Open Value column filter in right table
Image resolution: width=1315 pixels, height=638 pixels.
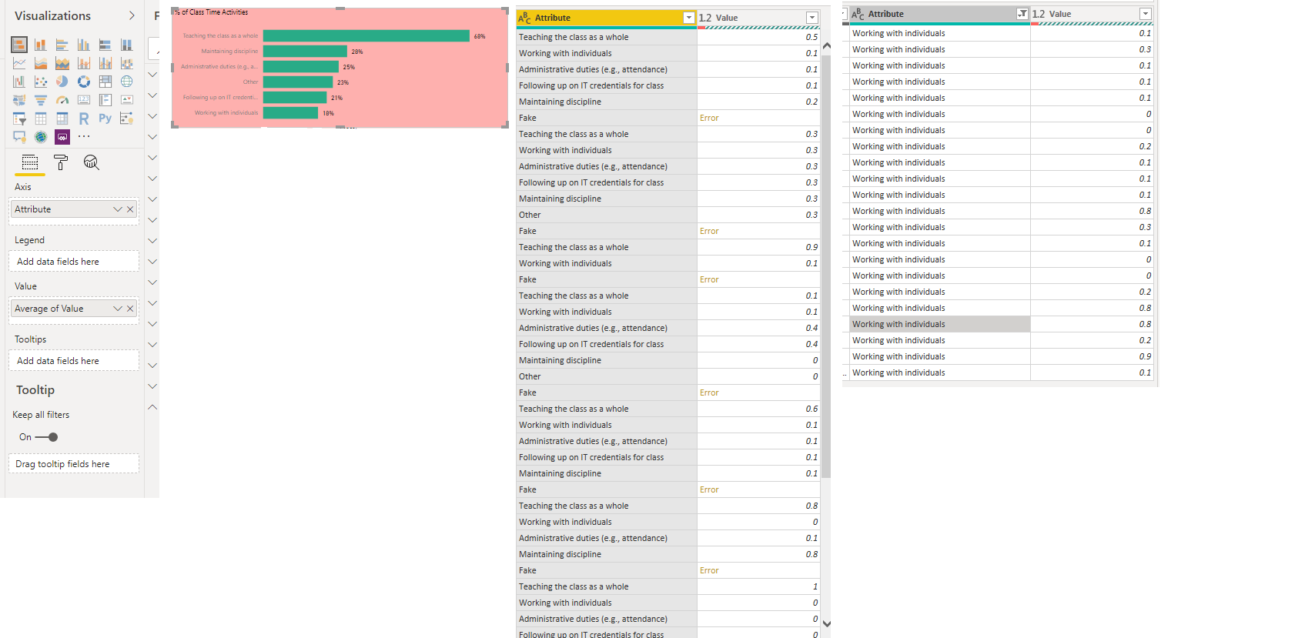[x=1145, y=14]
